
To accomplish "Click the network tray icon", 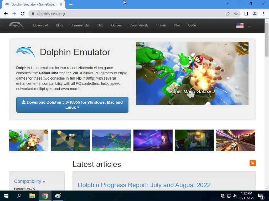I will (229, 196).
